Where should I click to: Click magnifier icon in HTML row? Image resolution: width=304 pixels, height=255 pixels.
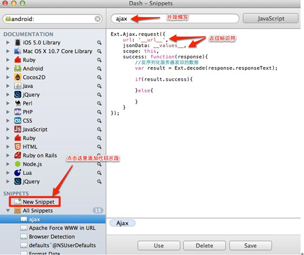(x=100, y=146)
